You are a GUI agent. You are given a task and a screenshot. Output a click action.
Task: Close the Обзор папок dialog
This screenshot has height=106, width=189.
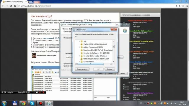[114, 29]
